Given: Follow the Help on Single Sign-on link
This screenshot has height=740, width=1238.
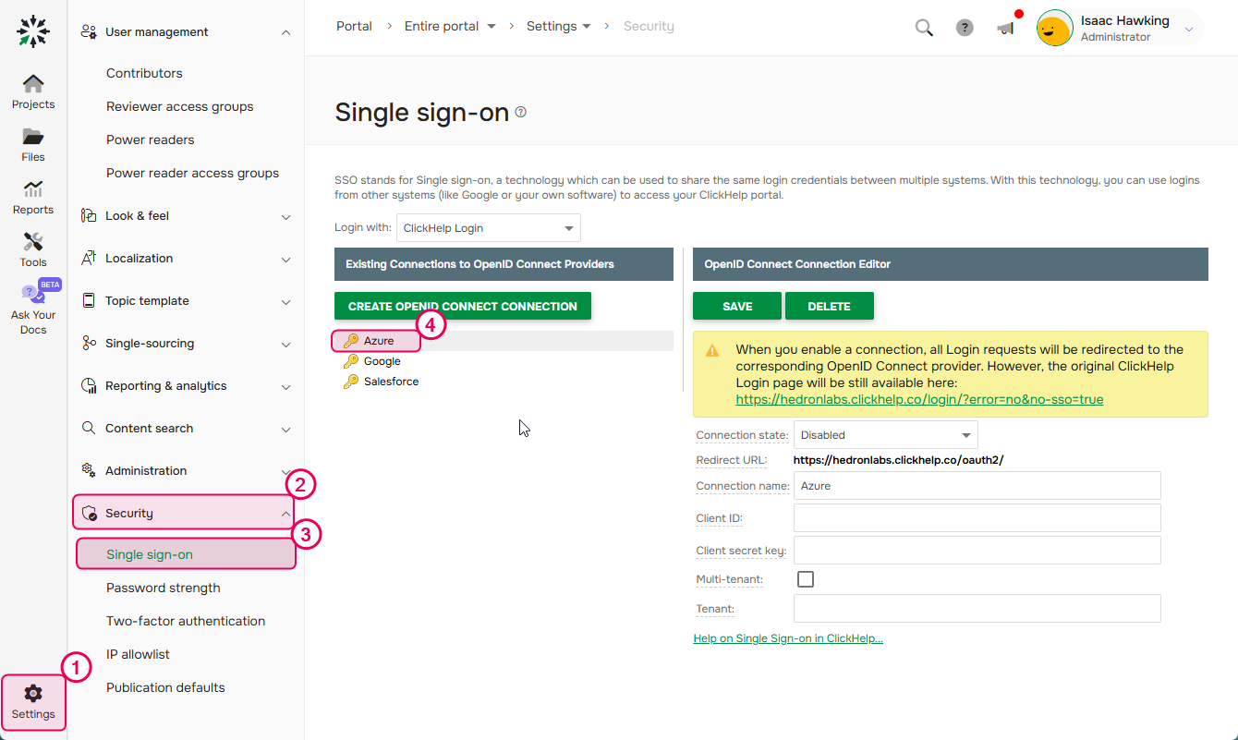Looking at the screenshot, I should (x=788, y=637).
